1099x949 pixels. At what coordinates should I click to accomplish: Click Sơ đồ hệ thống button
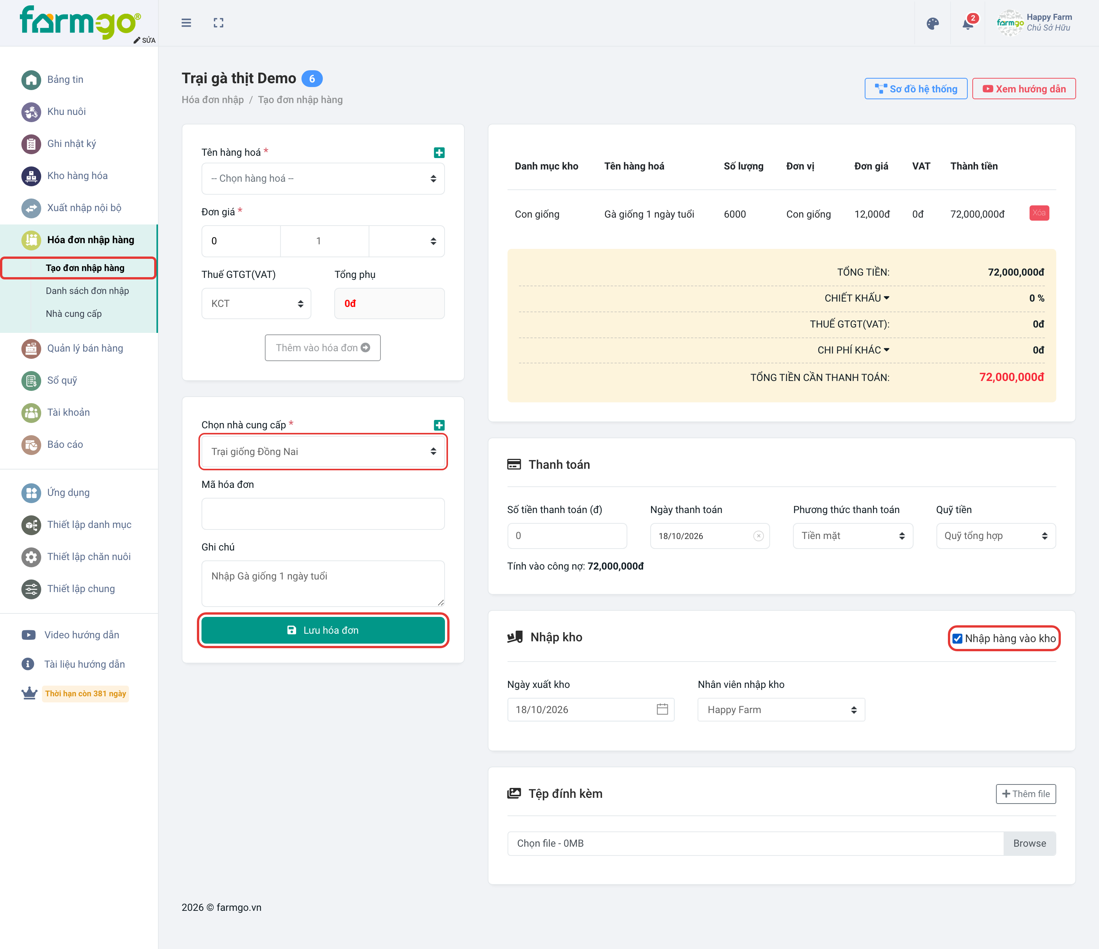915,89
